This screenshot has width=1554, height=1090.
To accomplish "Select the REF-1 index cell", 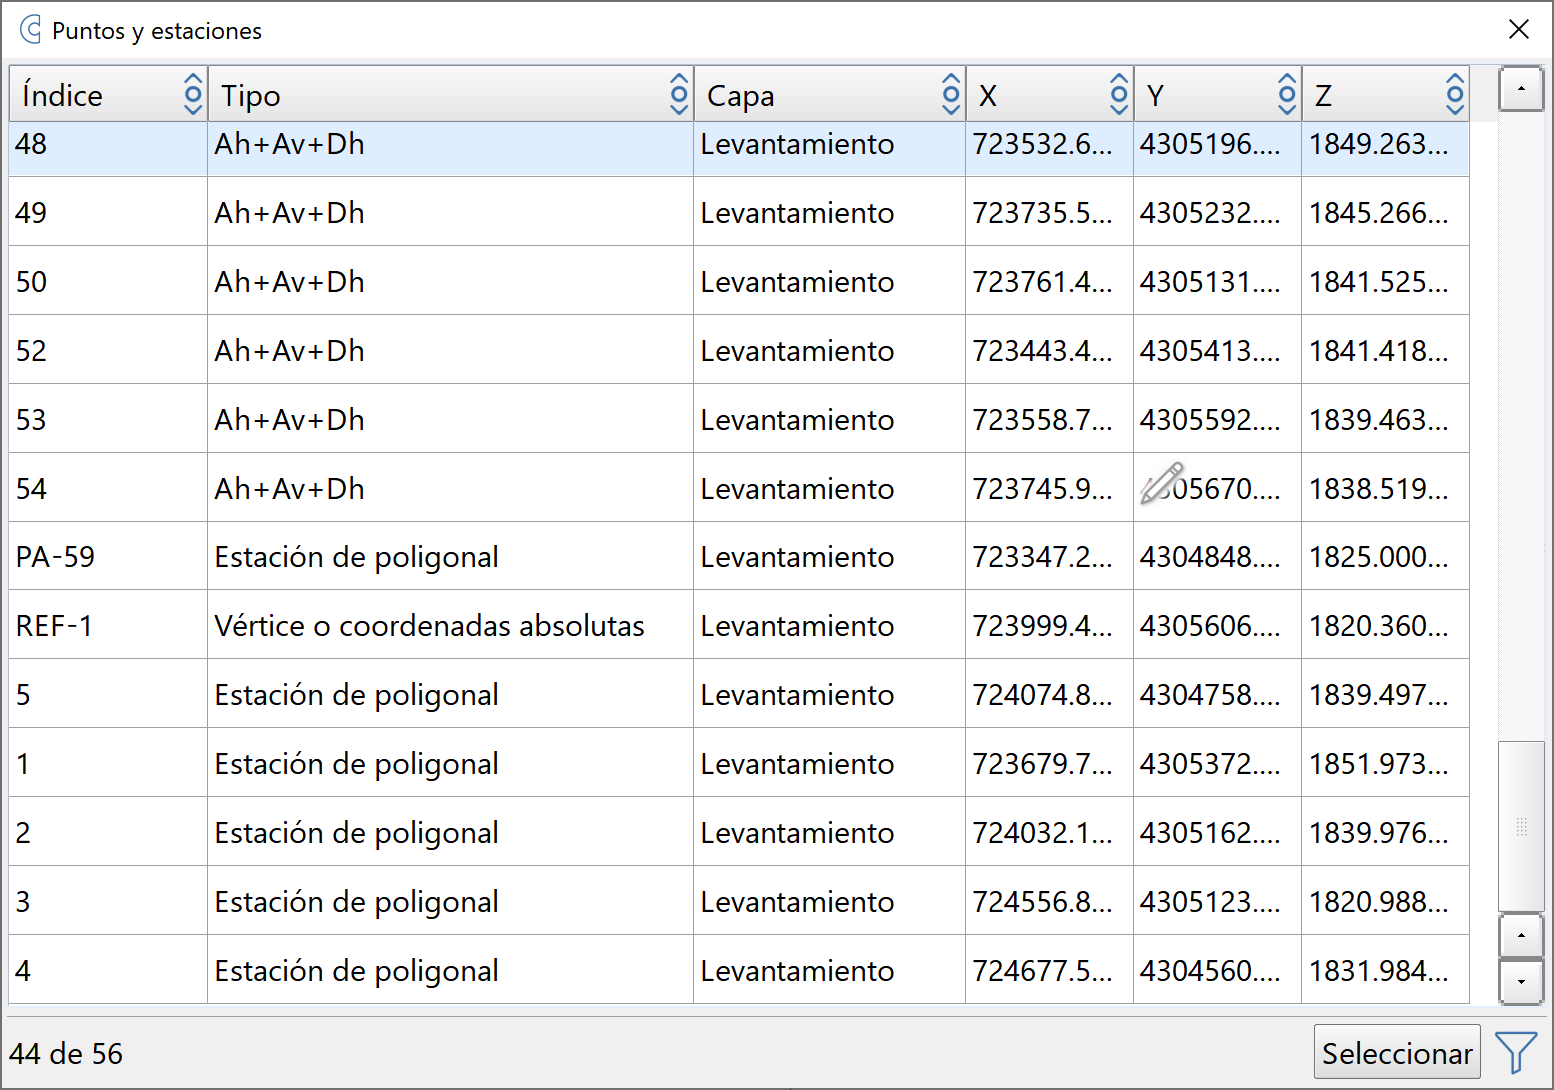I will pos(108,625).
